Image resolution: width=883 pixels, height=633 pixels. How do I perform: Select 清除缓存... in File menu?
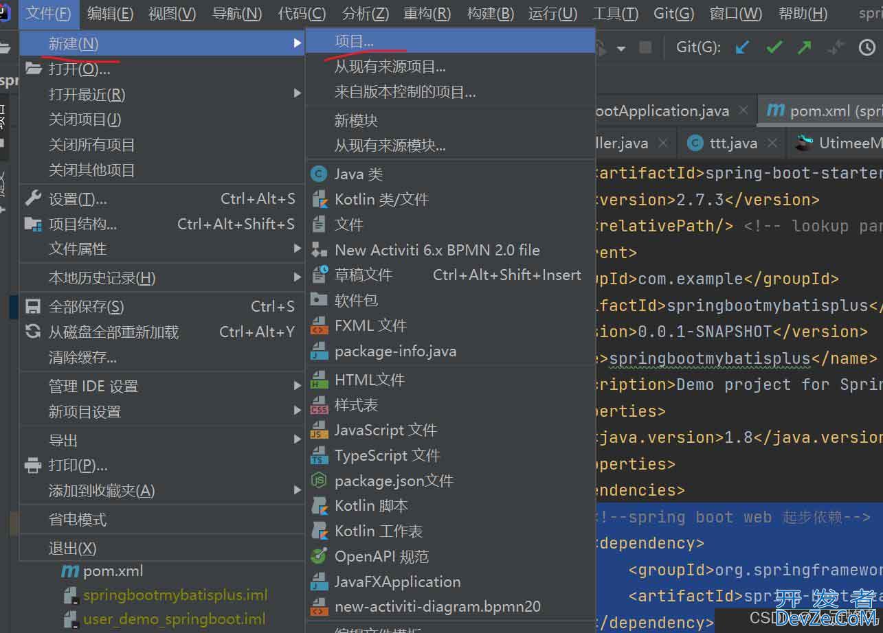(x=162, y=357)
